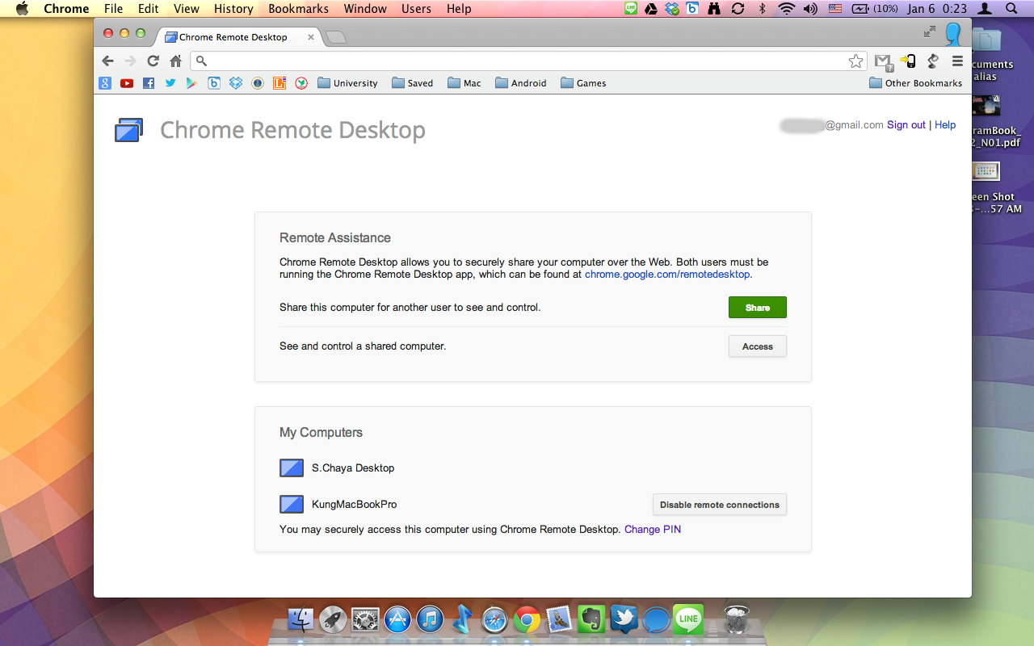
Task: Open Safari from the Dock
Action: (494, 620)
